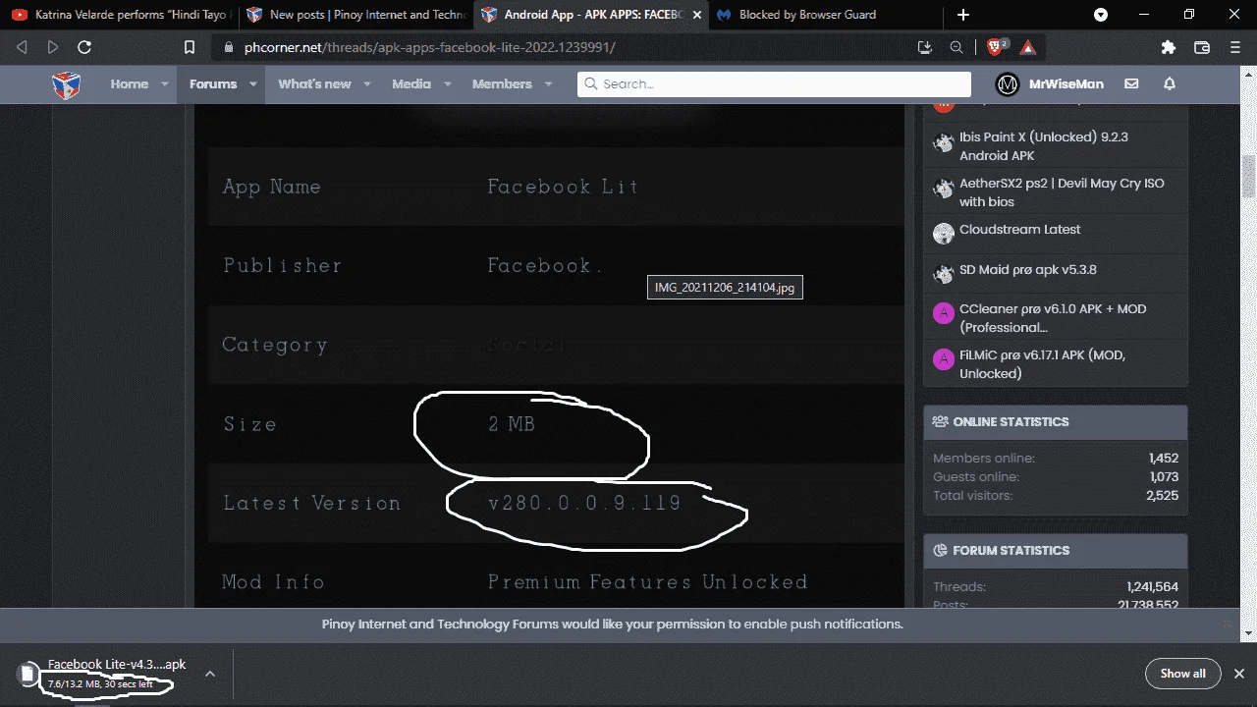This screenshot has height=707, width=1257.
Task: Switch to the New posts Pinoy Internet tab
Action: click(x=356, y=15)
